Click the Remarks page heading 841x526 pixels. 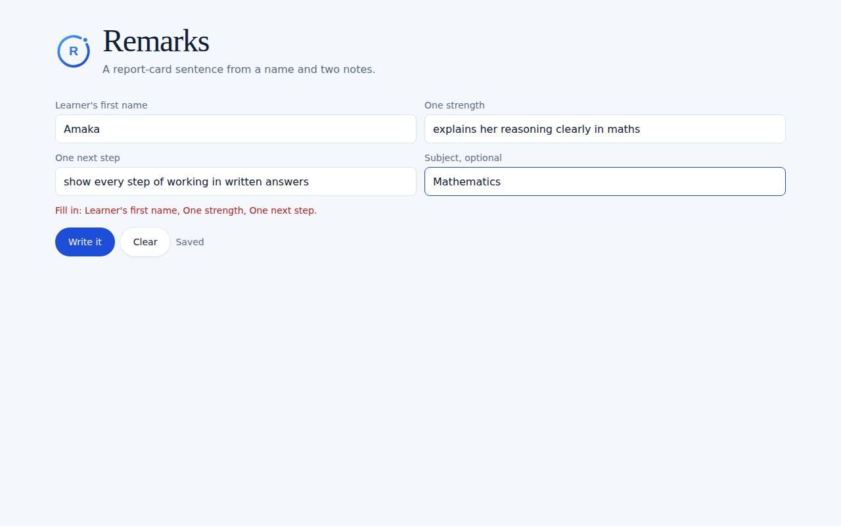[x=156, y=41]
